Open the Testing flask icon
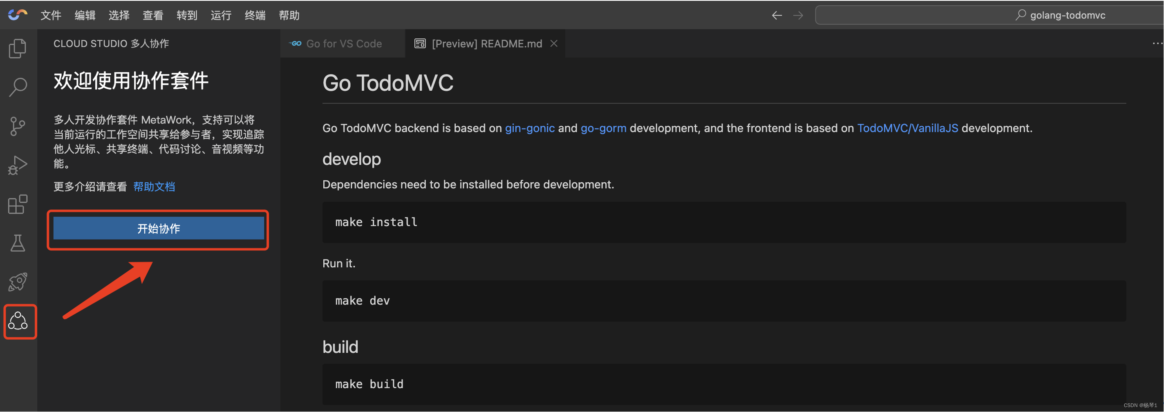This screenshot has width=1164, height=412. [18, 243]
